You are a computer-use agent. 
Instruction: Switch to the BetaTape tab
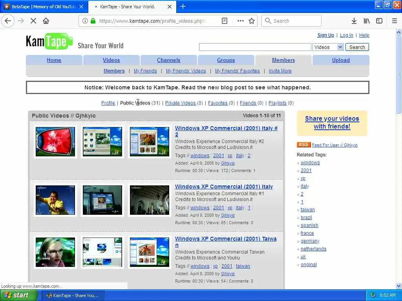[44, 7]
